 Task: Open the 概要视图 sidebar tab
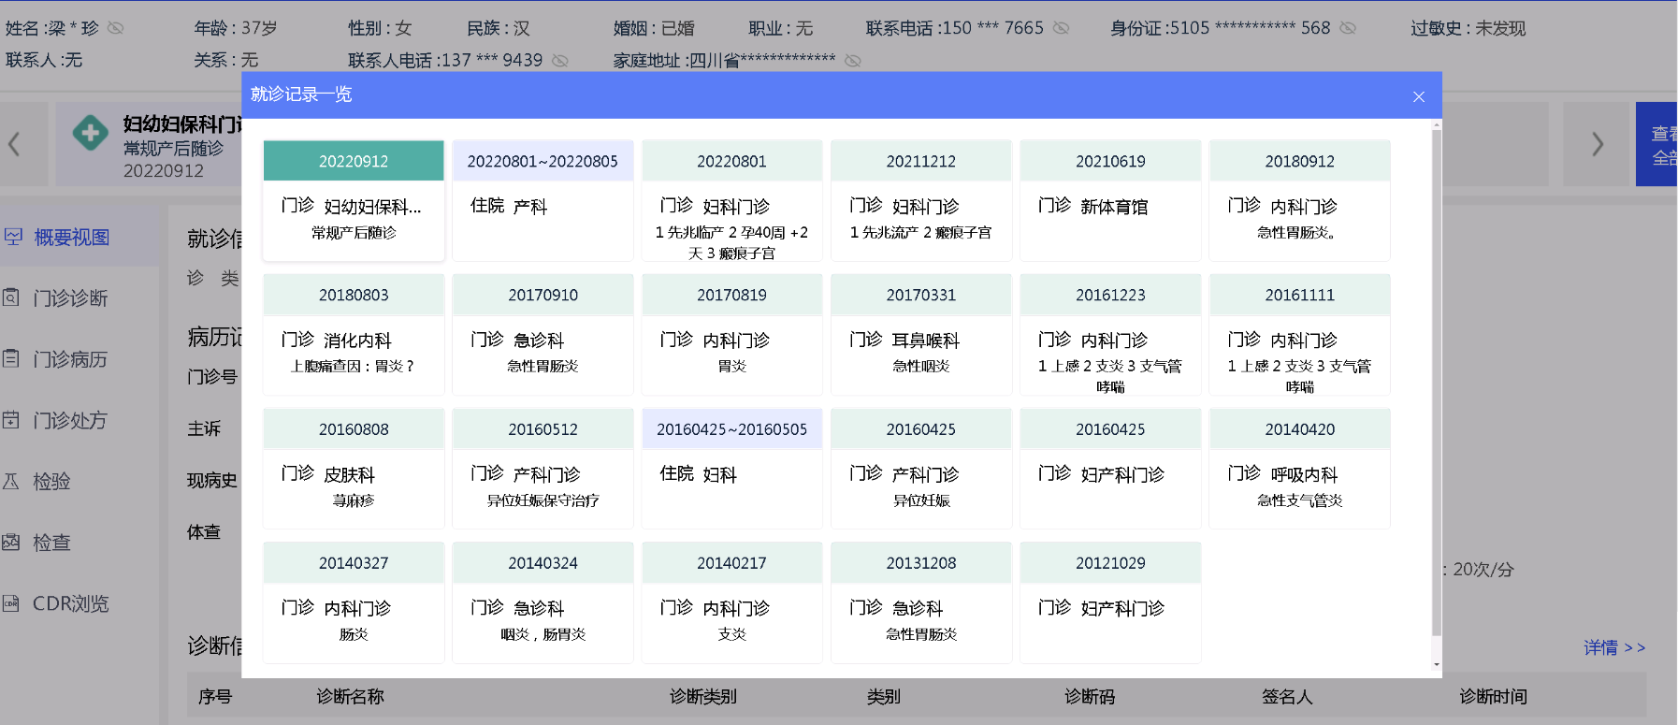[x=79, y=238]
